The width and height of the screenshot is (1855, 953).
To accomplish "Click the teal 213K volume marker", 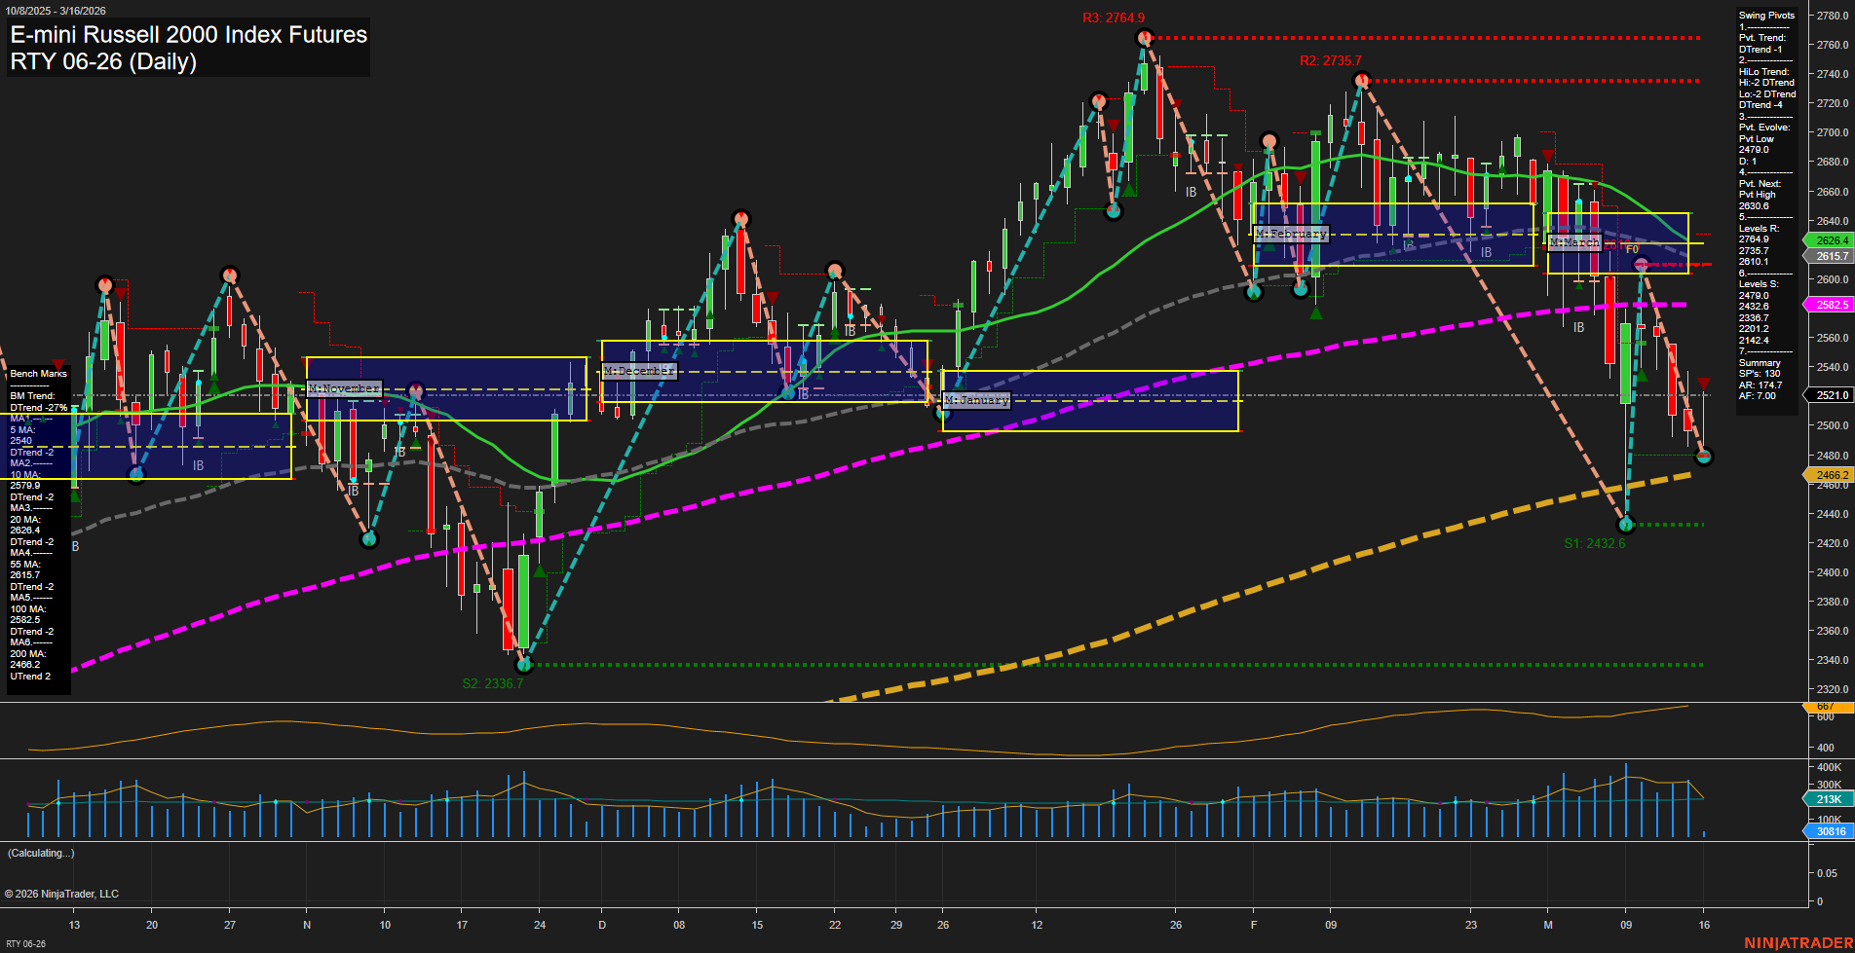I will tap(1829, 799).
